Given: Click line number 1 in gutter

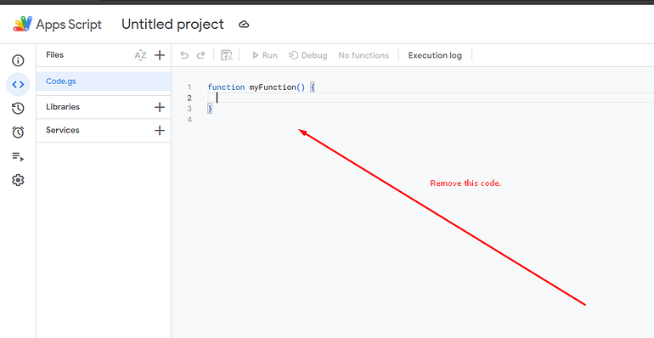Looking at the screenshot, I should coord(189,87).
